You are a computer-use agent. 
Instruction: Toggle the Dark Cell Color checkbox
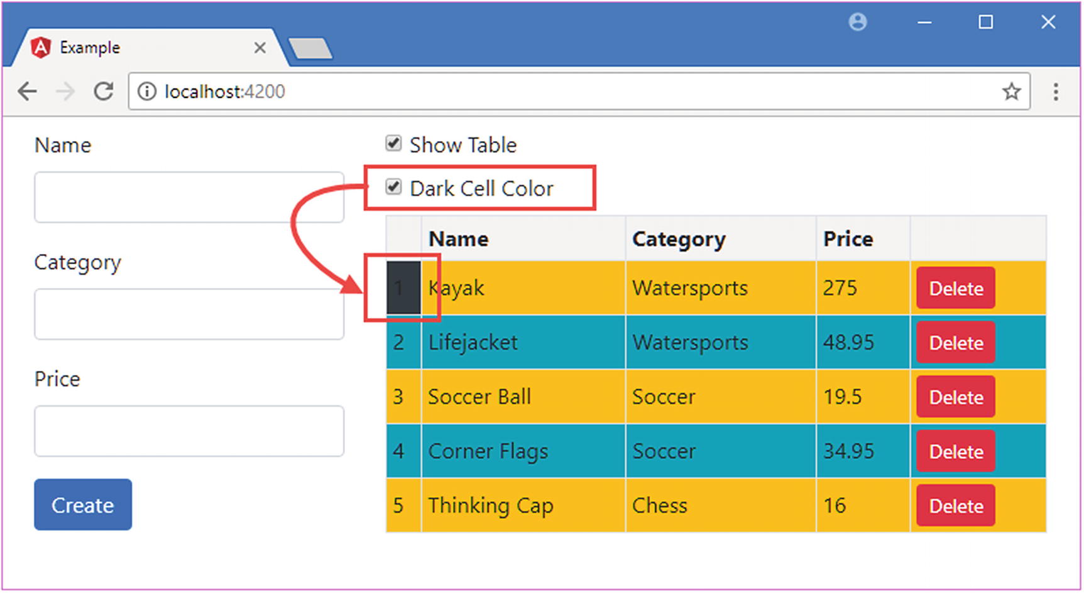coord(393,187)
